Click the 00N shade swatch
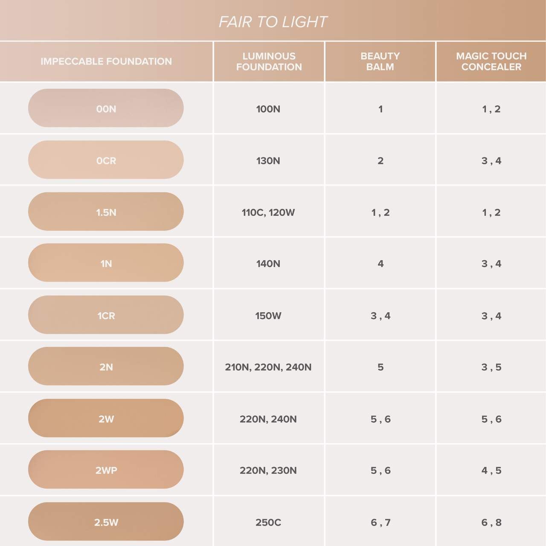Screen dimensions: 546x546 (x=106, y=108)
